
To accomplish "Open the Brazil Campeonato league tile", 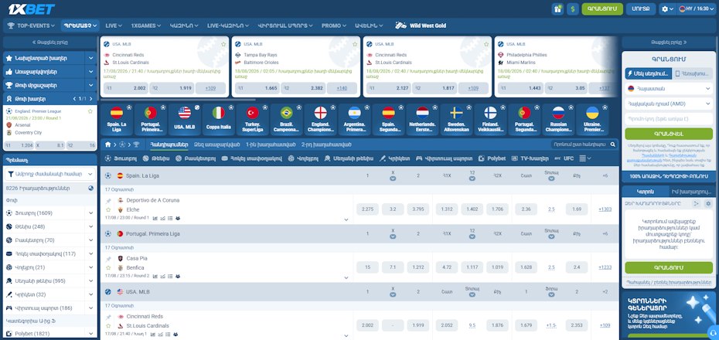I will point(287,120).
